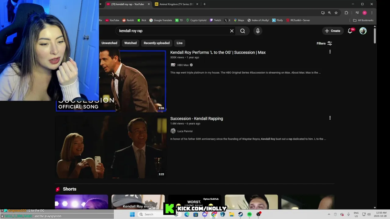390x219 pixels.
Task: Open Chrome extensions puzzle icon
Action: [346, 13]
